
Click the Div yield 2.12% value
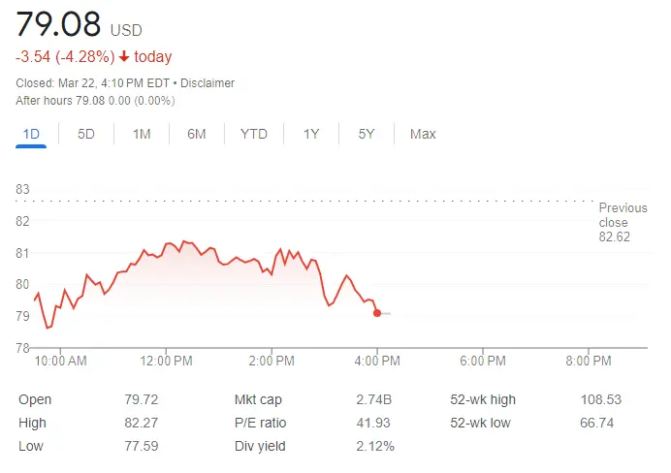pos(375,447)
